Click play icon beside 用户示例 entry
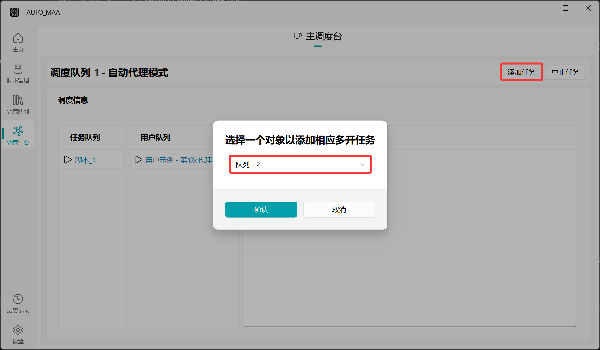The image size is (600, 350). (x=138, y=160)
